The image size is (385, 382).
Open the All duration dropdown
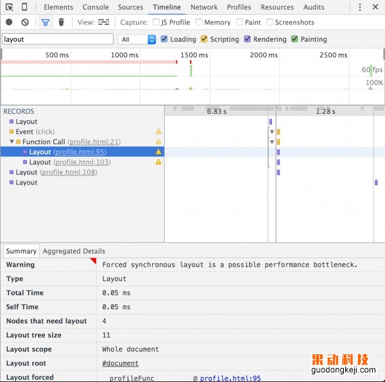(137, 39)
